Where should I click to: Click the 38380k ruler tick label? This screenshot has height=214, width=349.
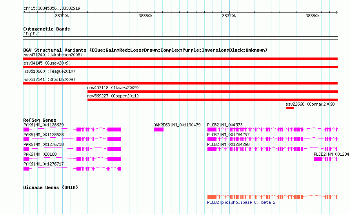pyautogui.click(x=313, y=16)
